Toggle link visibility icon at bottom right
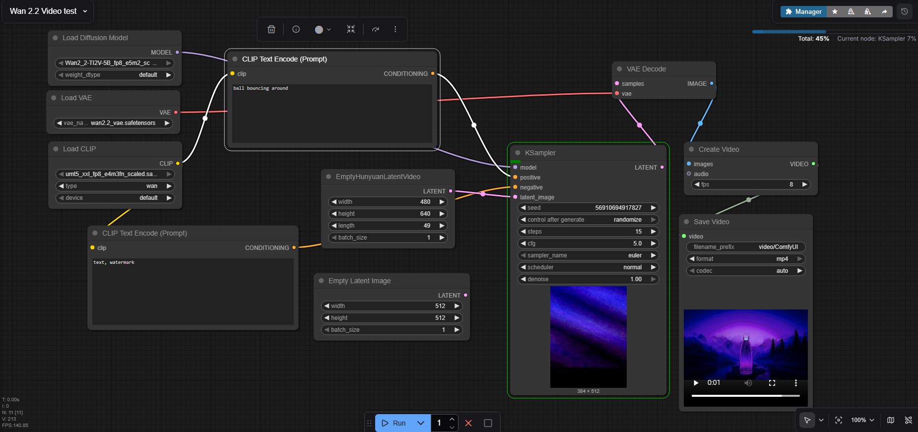Image resolution: width=918 pixels, height=432 pixels. tap(909, 420)
